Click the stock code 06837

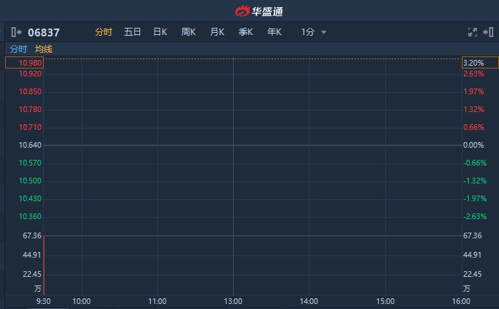coord(44,32)
